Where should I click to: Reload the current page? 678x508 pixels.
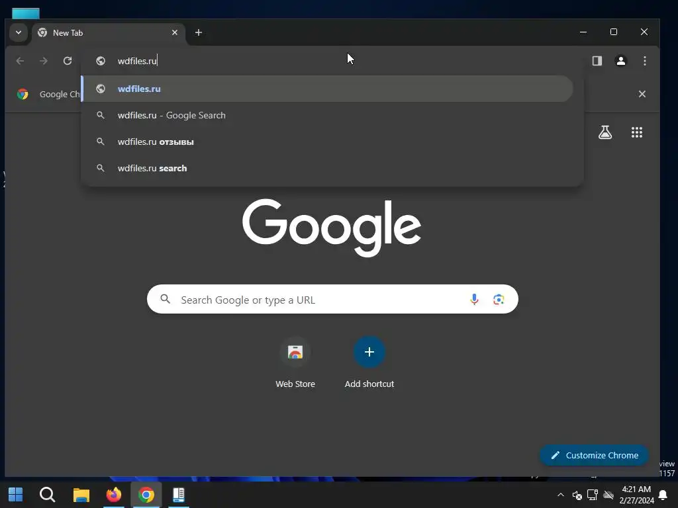click(x=68, y=61)
